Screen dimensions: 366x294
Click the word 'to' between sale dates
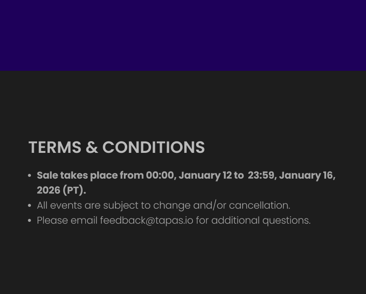(238, 175)
